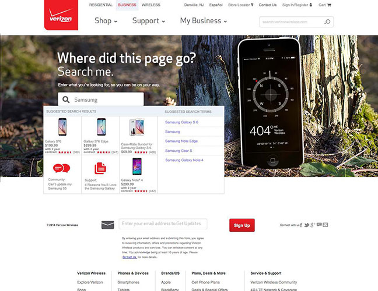The width and height of the screenshot is (378, 291).
Task: Click the Community chat bubbles icon
Action: pyautogui.click(x=61, y=168)
